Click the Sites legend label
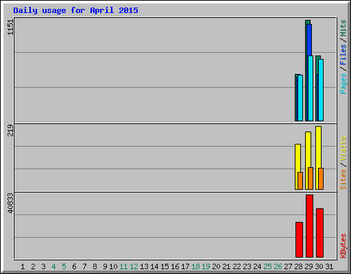The height and width of the screenshot is (274, 351). coord(343,179)
